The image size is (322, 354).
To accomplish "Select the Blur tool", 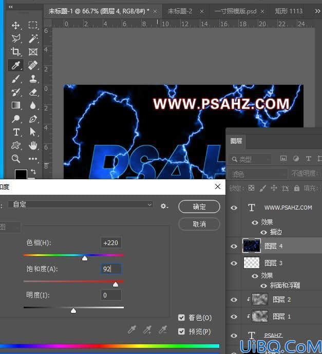I will (33, 105).
